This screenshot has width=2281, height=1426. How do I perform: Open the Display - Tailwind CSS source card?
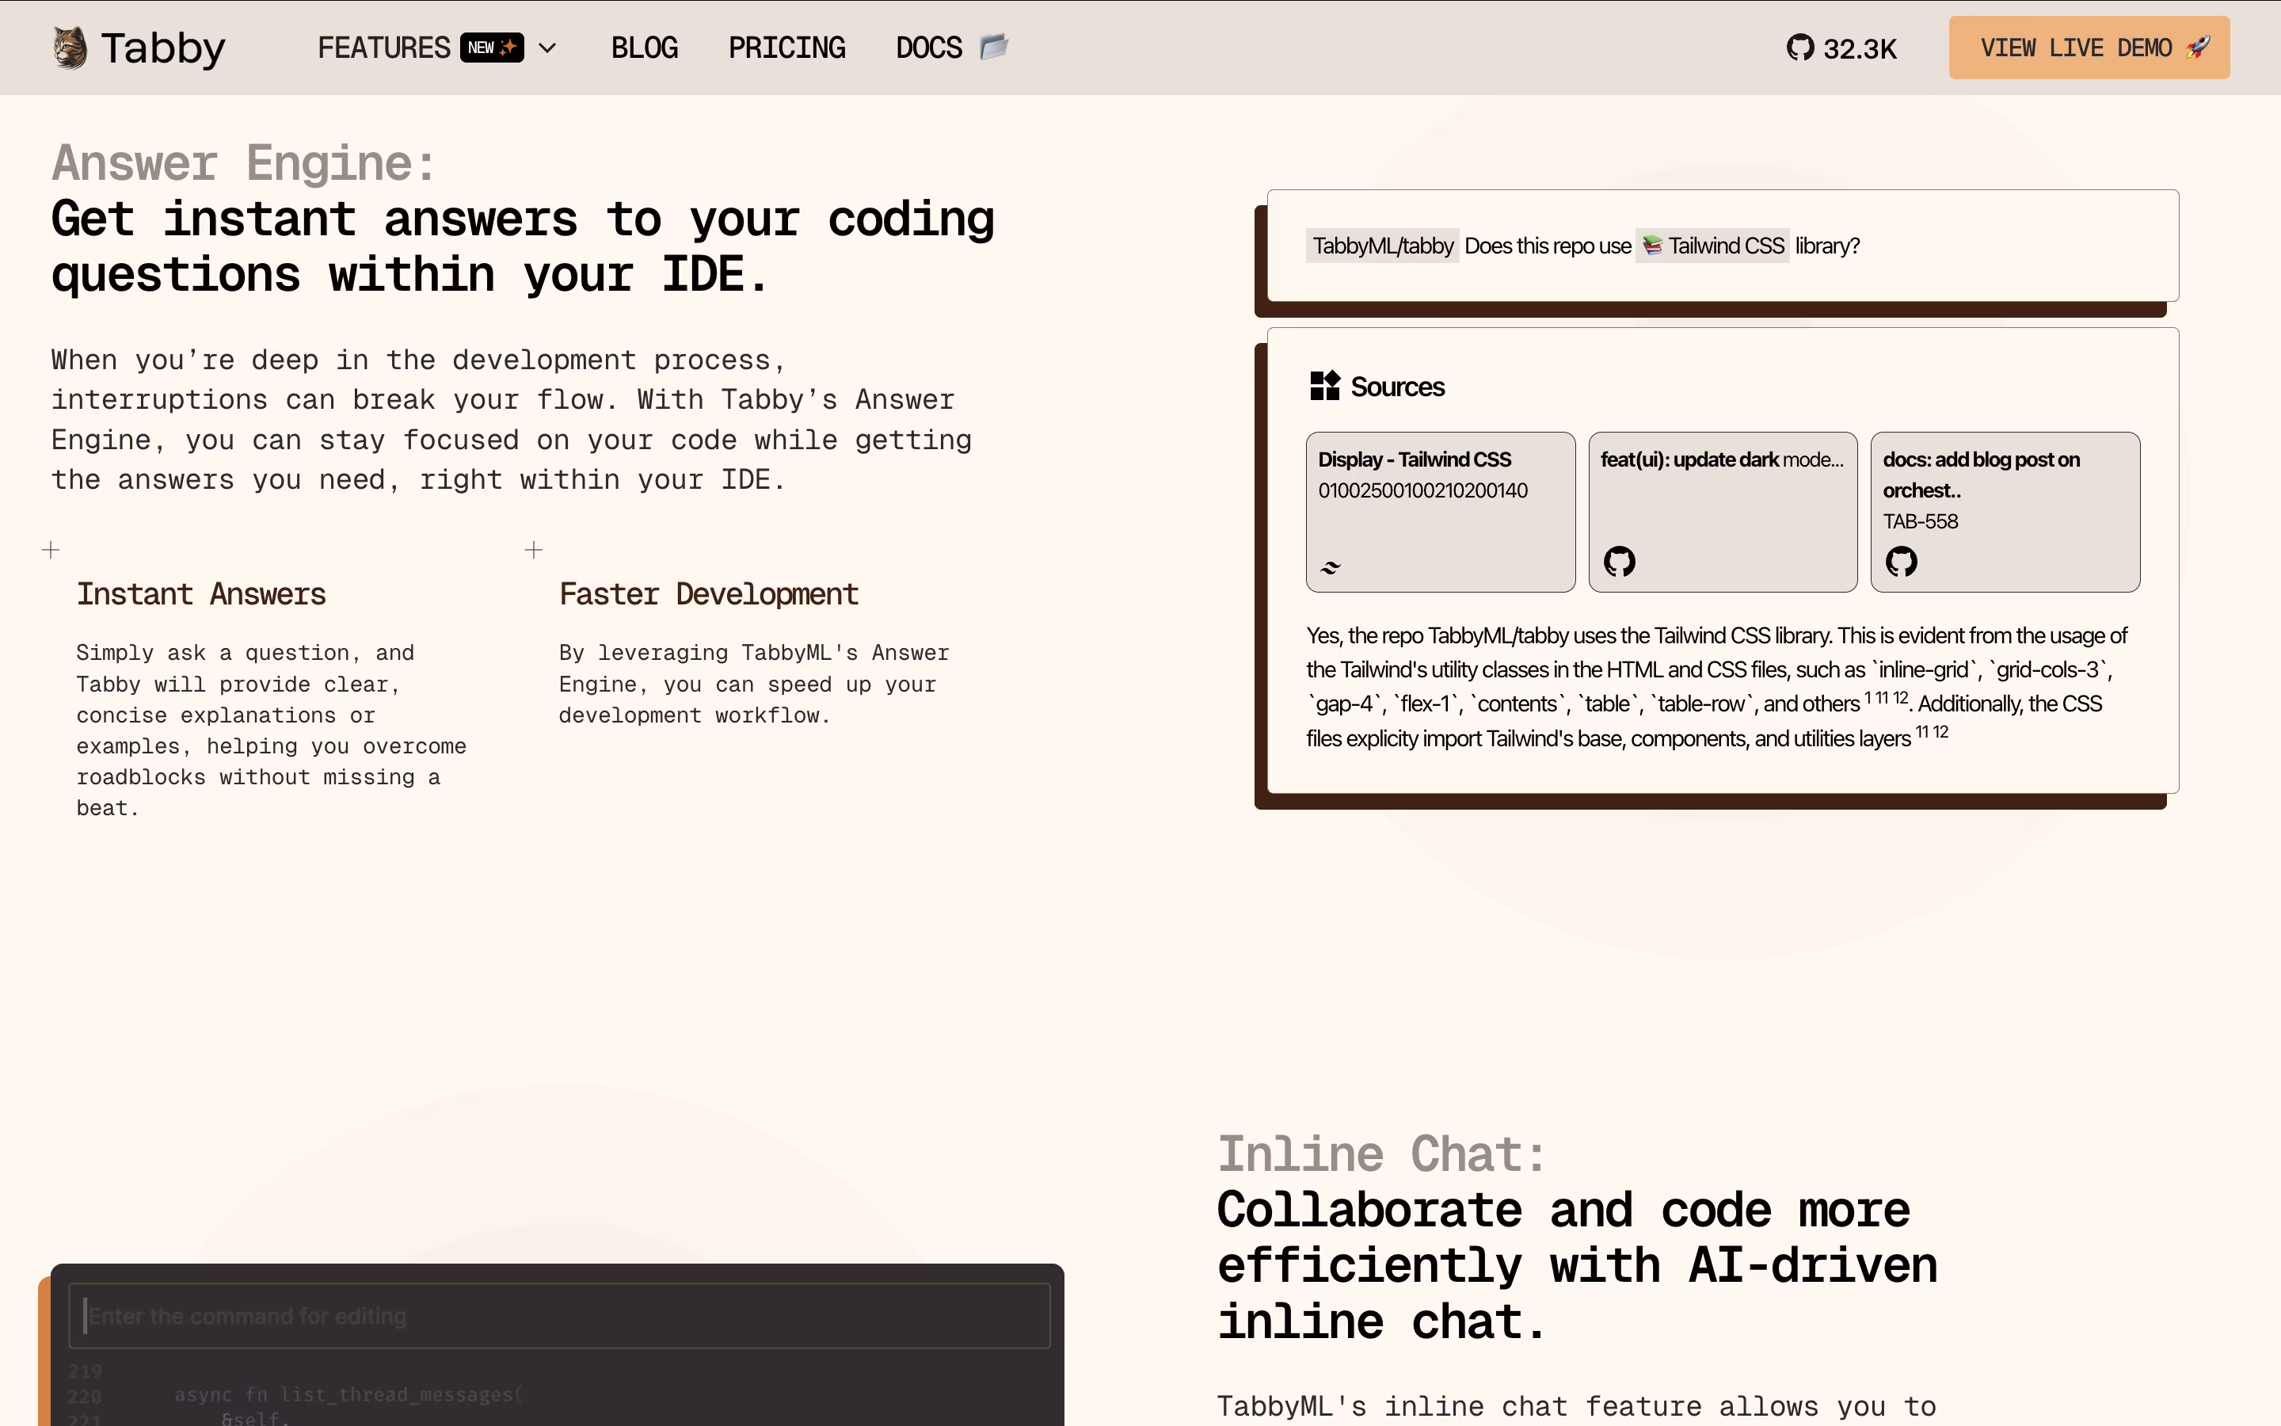pyautogui.click(x=1439, y=512)
